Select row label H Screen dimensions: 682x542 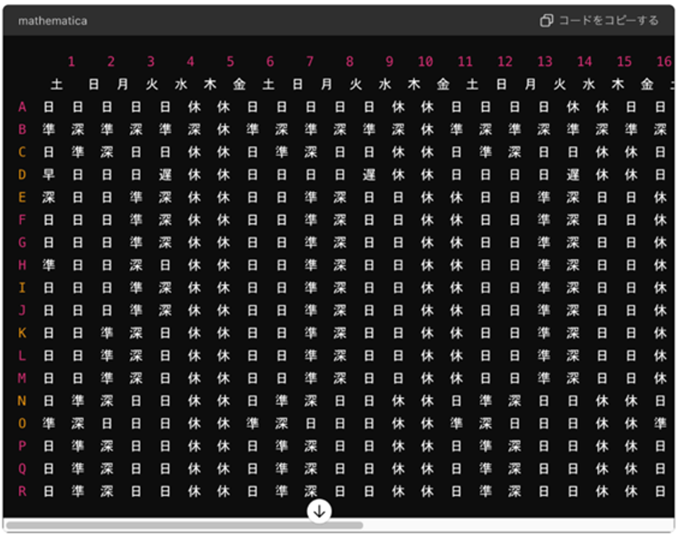22,265
